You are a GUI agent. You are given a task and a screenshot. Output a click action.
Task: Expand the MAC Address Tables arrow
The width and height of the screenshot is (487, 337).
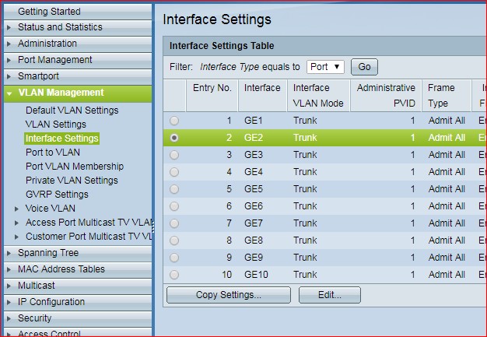(9, 269)
